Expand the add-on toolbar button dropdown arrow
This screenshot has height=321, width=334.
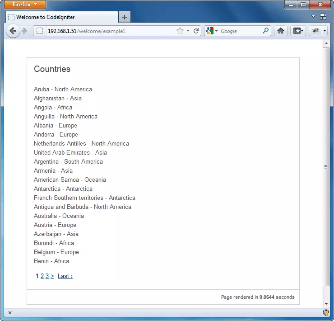[325, 31]
